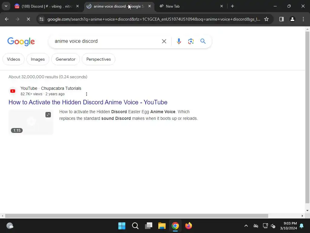Filter results by Images
This screenshot has width=310, height=233.
[x=38, y=59]
